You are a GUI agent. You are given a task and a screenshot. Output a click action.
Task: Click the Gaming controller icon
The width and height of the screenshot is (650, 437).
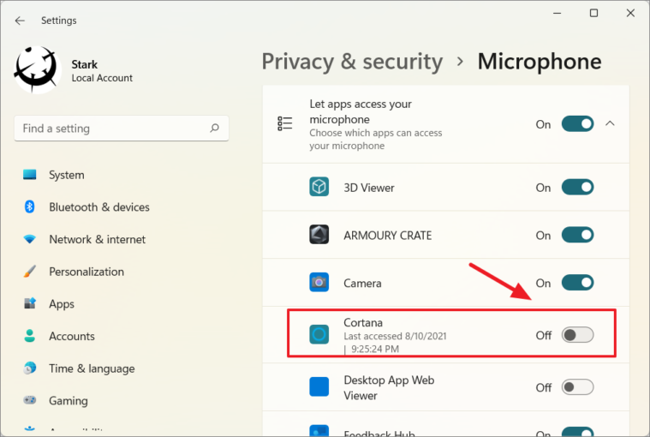(29, 400)
